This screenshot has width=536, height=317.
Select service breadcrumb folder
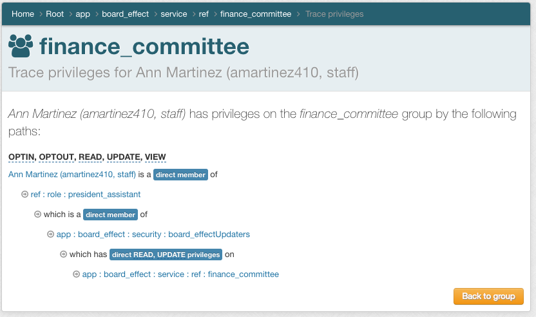point(173,14)
